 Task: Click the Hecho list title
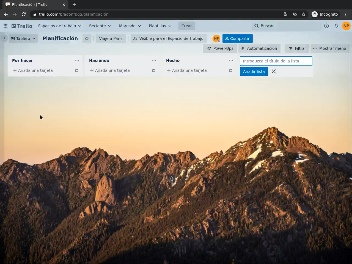(173, 61)
